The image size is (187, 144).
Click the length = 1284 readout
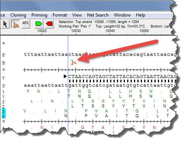128,22
